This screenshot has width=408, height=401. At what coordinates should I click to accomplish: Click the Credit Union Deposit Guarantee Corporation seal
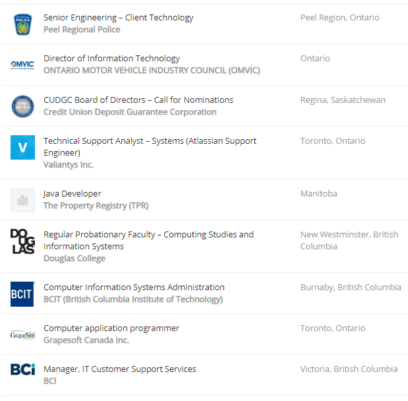[22, 106]
